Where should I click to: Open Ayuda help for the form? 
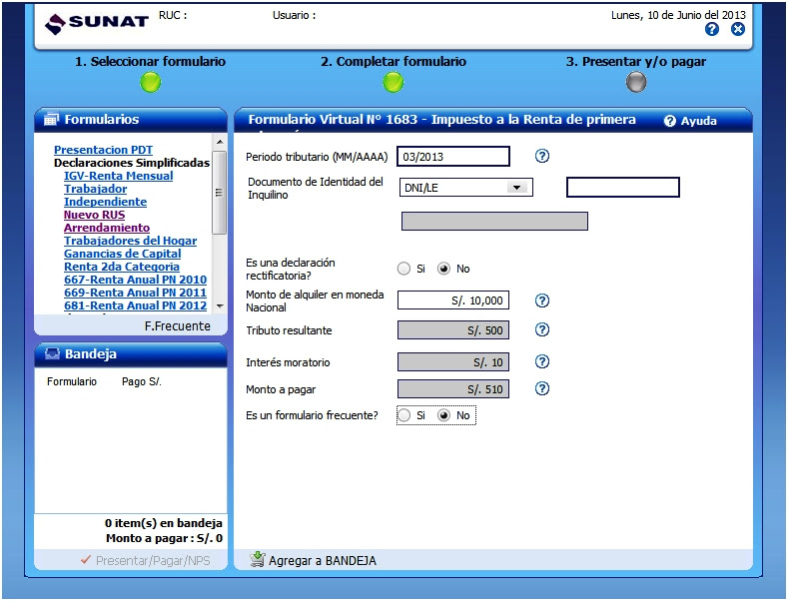pos(690,121)
